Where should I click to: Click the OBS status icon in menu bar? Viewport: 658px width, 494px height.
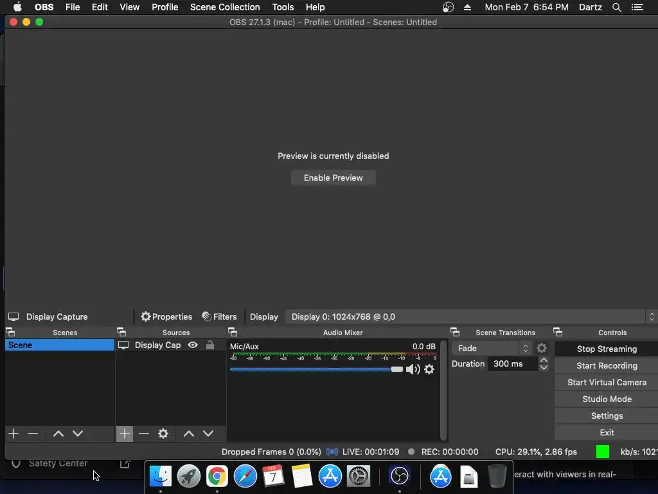(x=448, y=7)
